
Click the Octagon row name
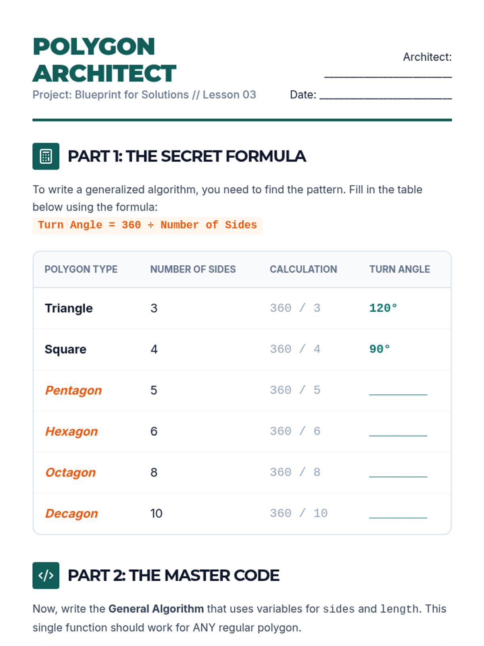(x=71, y=472)
